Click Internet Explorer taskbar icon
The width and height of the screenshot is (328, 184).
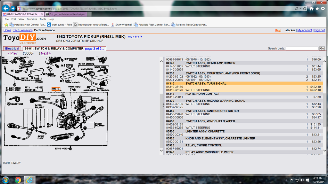pyautogui.click(x=29, y=180)
